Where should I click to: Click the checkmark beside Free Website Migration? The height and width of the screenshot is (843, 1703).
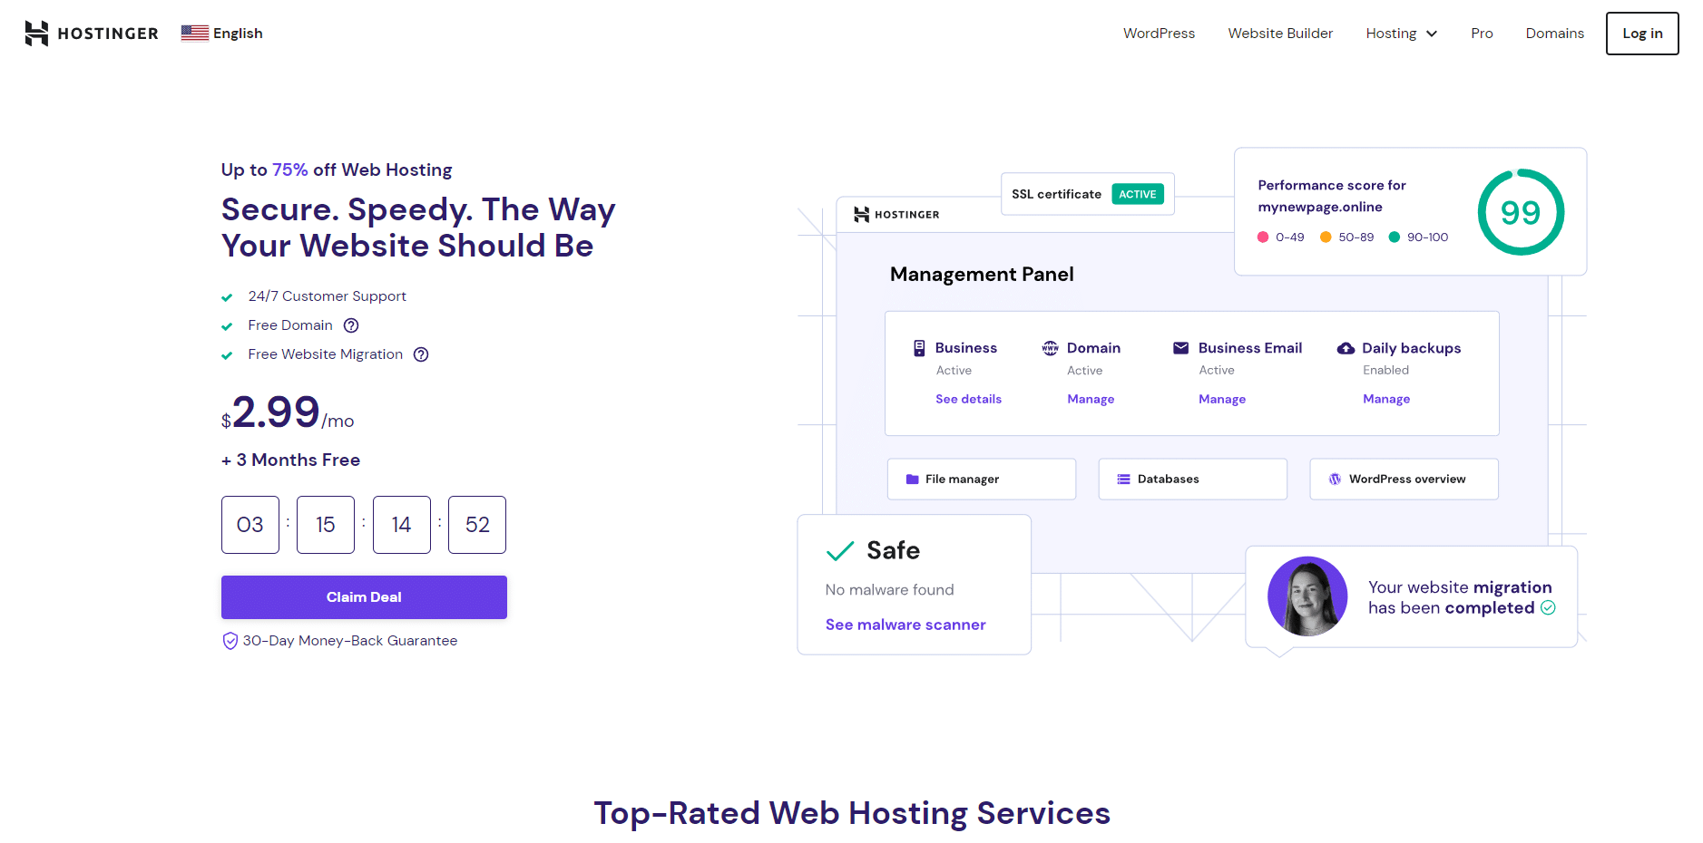[227, 355]
